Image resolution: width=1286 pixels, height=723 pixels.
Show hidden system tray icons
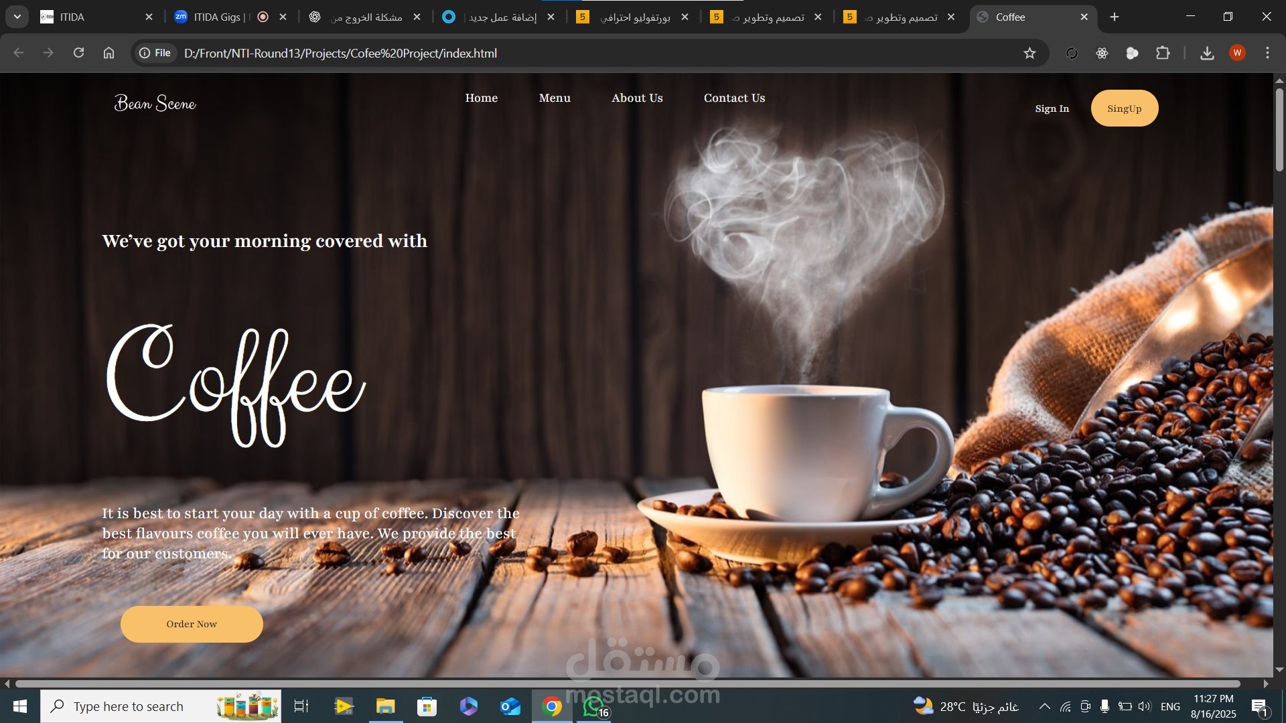click(x=1044, y=706)
